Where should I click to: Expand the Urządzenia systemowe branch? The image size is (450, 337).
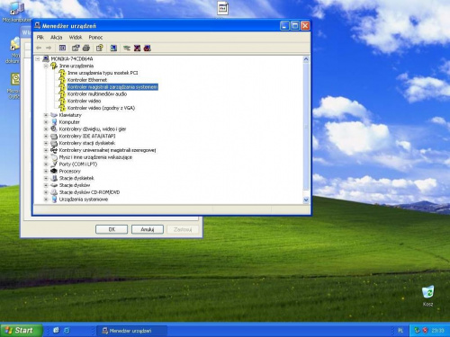(46, 200)
